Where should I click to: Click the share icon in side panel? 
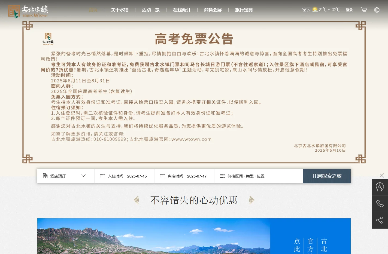tap(380, 220)
